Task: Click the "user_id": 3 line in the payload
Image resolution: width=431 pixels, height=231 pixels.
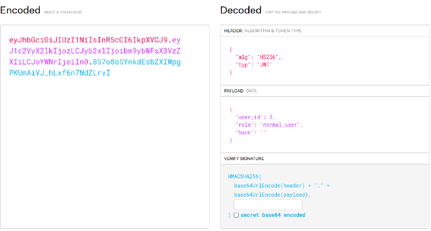Action: [x=255, y=117]
